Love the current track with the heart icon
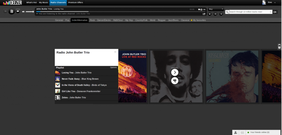Image resolution: width=282 pixels, height=135 pixels. [x=199, y=10]
